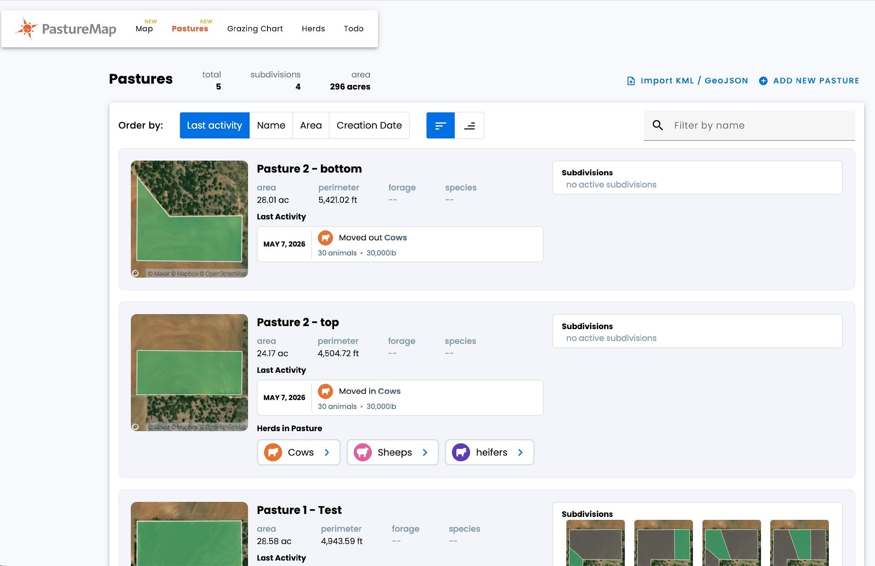Screen dimensions: 875x566
Task: Open the Herds section
Action: [313, 29]
